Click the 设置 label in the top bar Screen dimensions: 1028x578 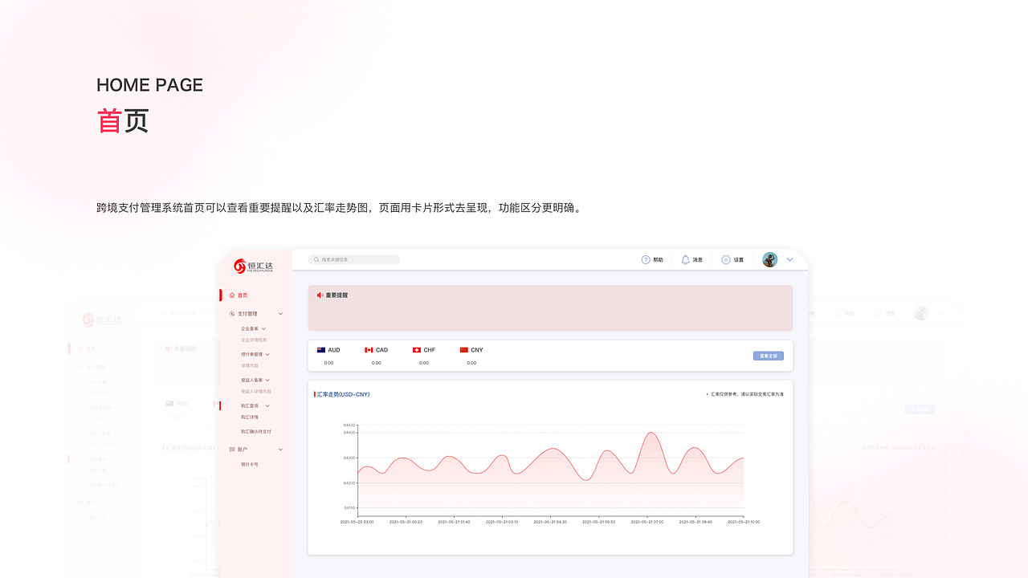pos(739,260)
